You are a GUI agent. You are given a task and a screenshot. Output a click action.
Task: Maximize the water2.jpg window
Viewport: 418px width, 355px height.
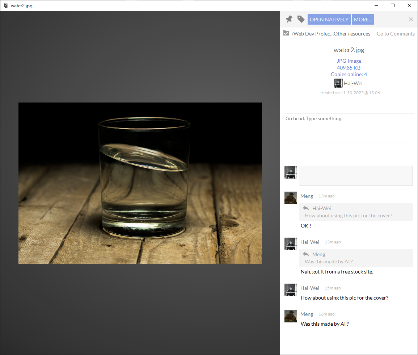(x=393, y=5)
